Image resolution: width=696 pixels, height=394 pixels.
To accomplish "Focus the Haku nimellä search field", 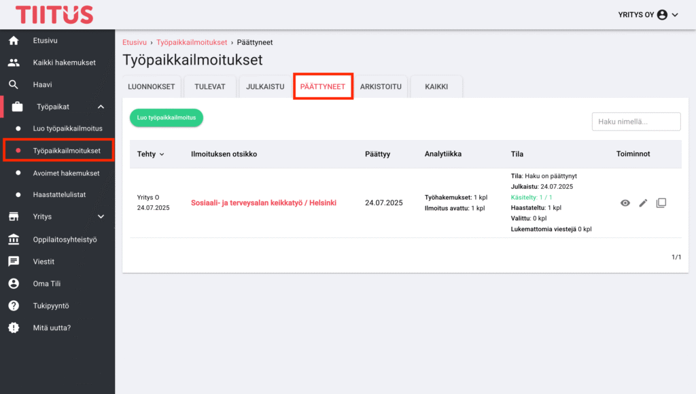I will [x=636, y=122].
